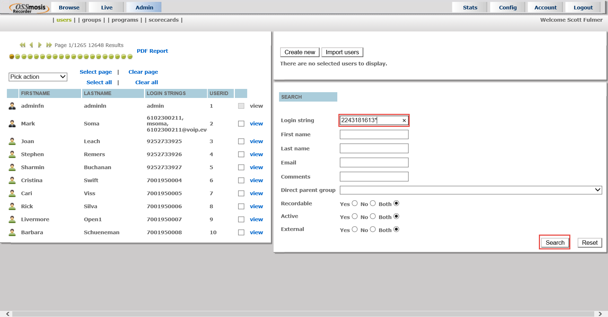
Task: Clear the Login string field with X
Action: pos(404,120)
